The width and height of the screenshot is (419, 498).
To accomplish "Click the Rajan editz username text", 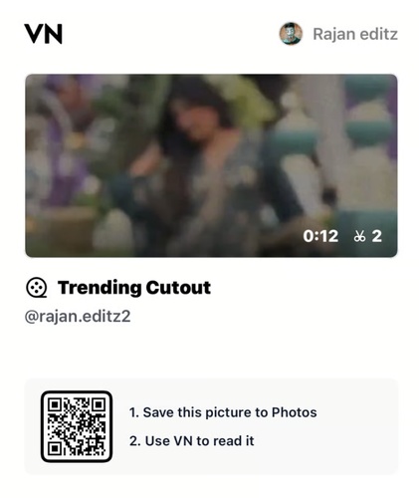I will pos(355,34).
